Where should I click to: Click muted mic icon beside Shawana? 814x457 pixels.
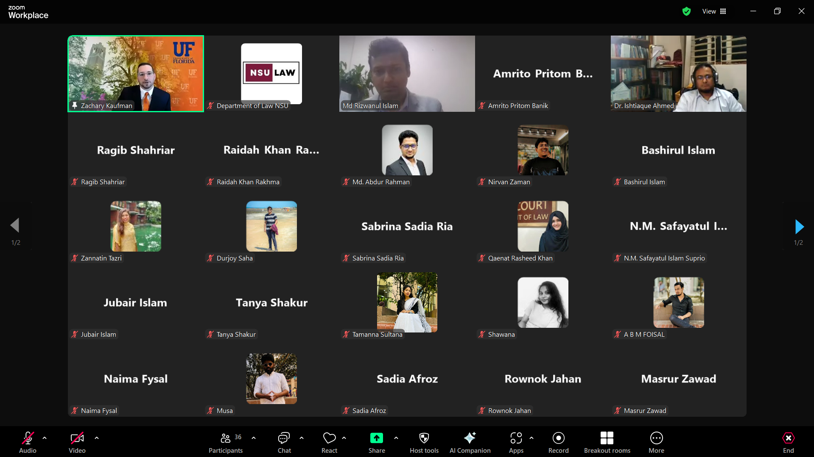point(482,334)
